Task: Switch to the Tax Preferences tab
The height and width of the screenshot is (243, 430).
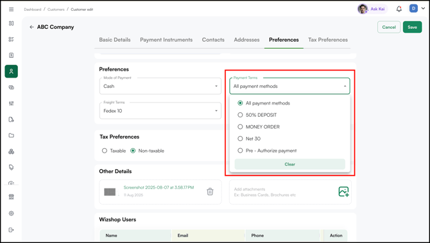Action: tap(328, 40)
